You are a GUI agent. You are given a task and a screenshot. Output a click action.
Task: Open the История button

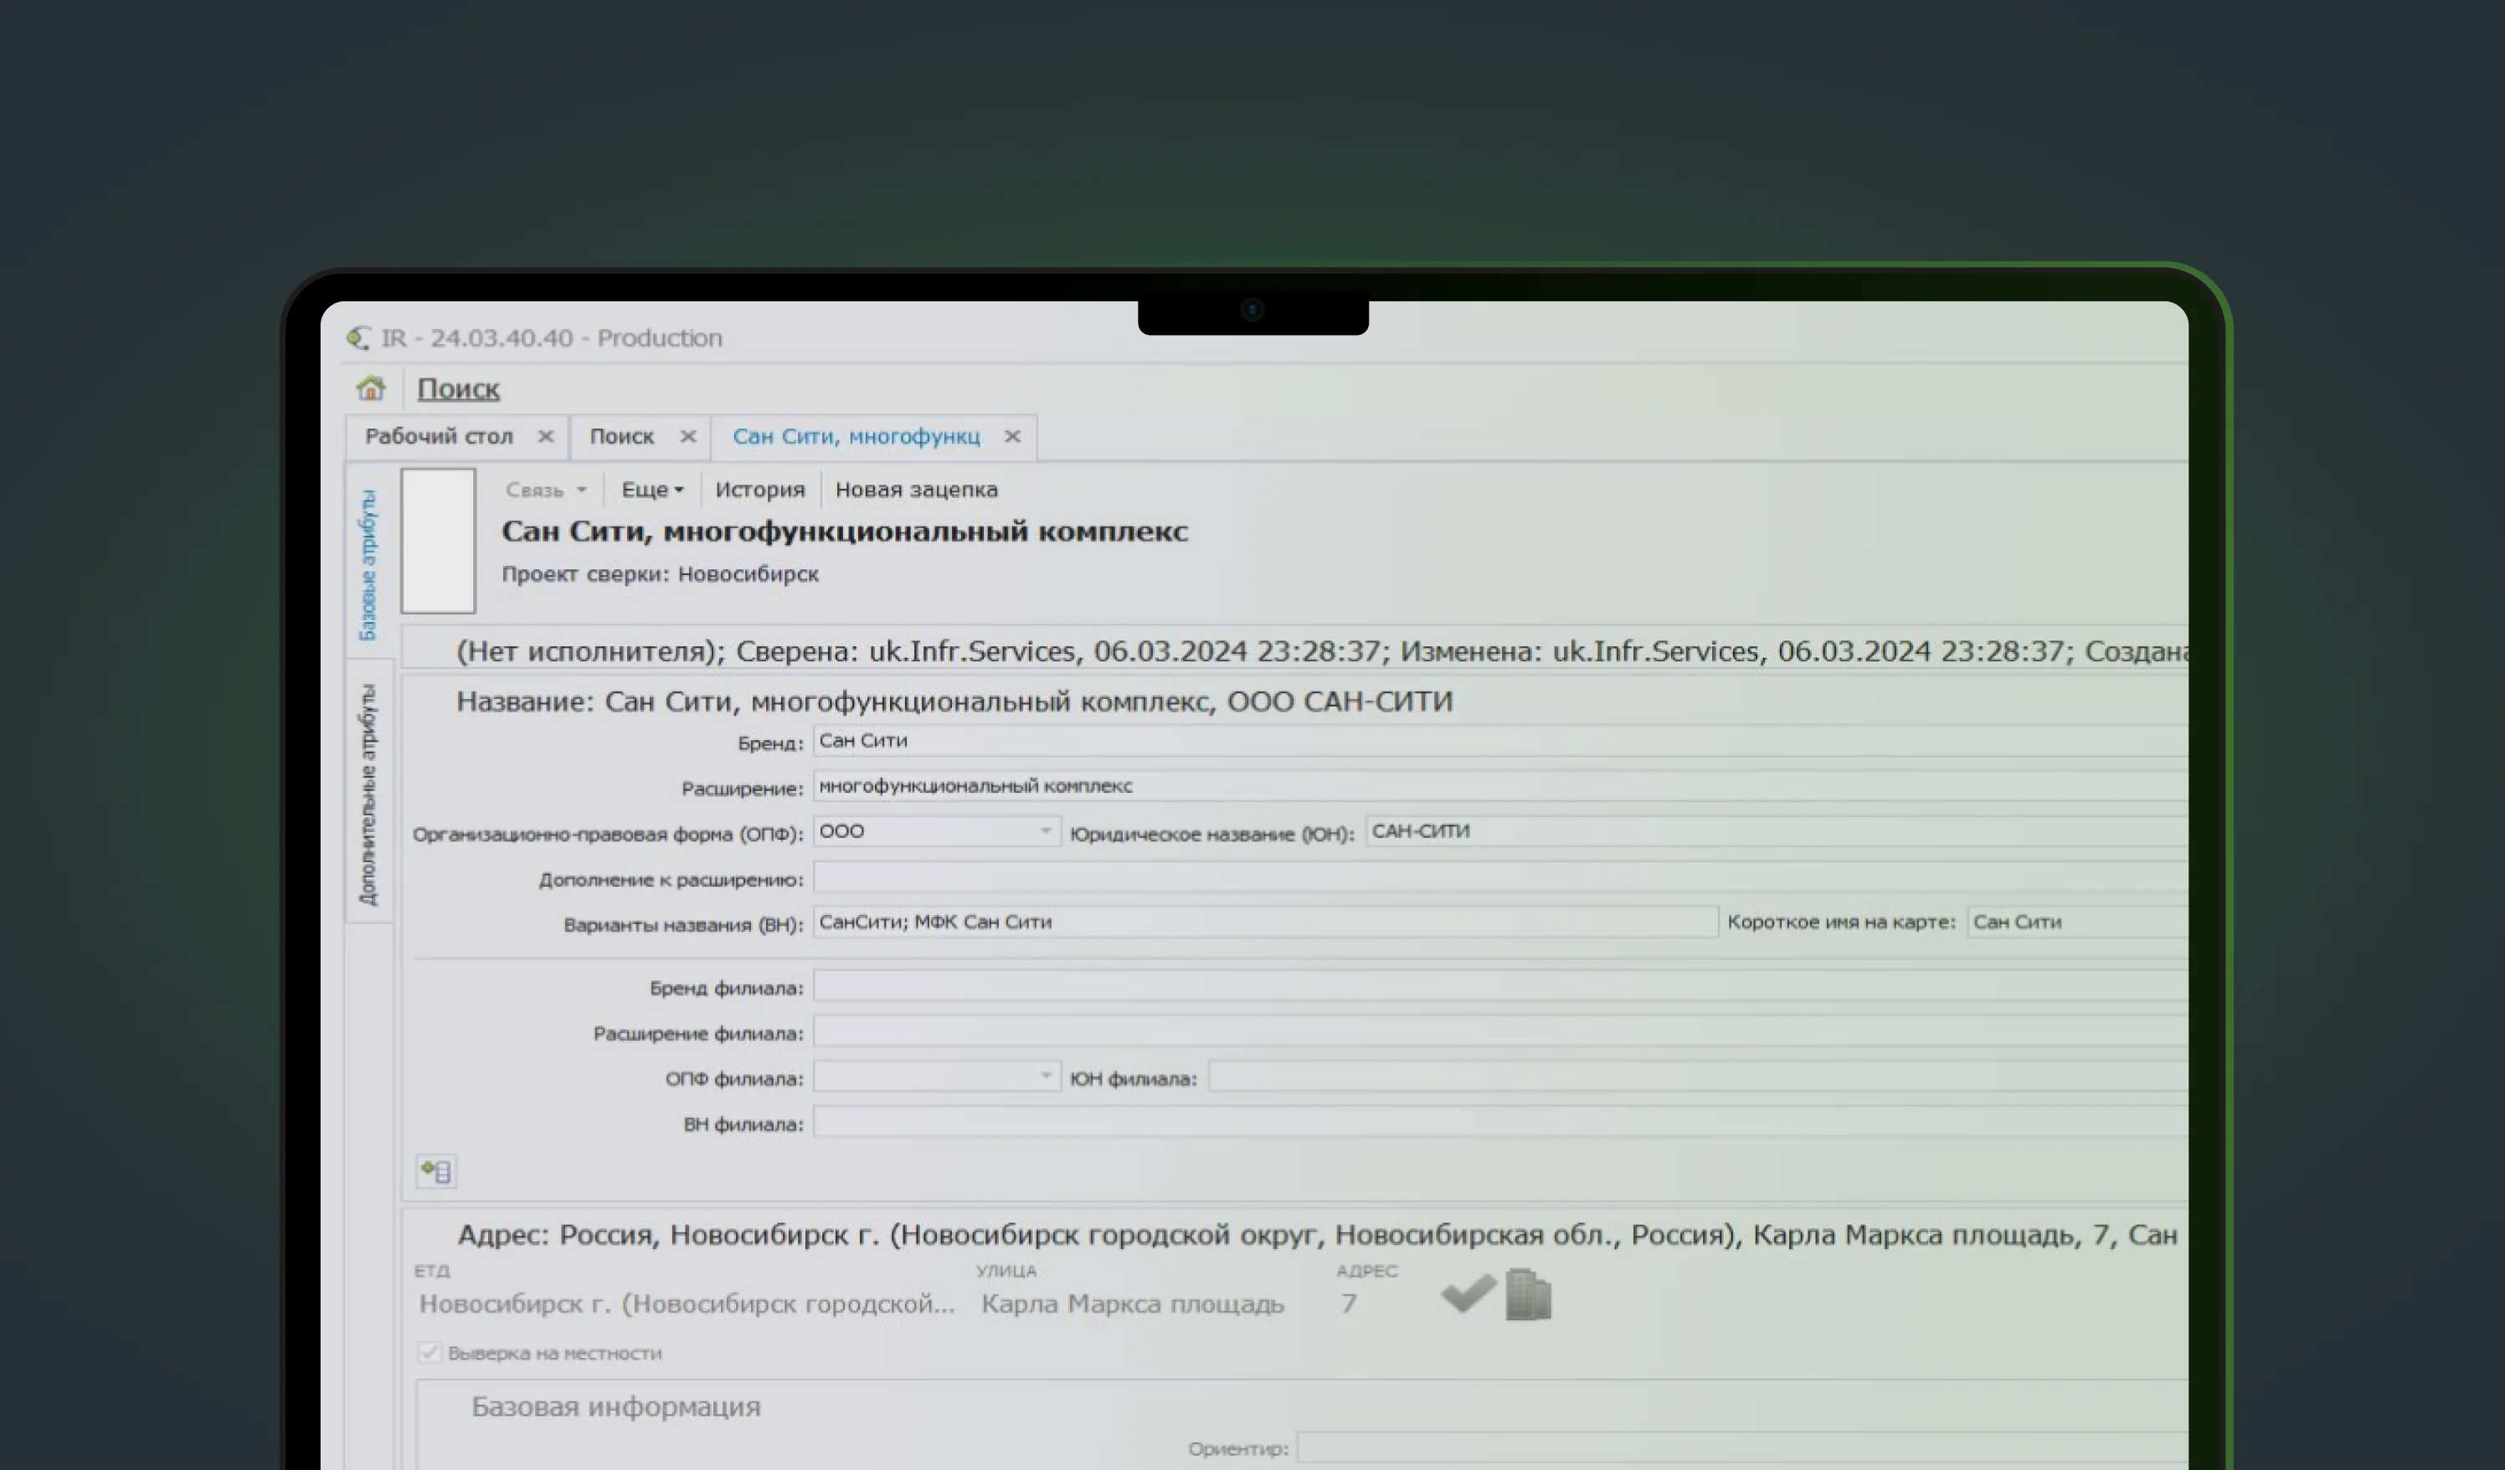(759, 490)
